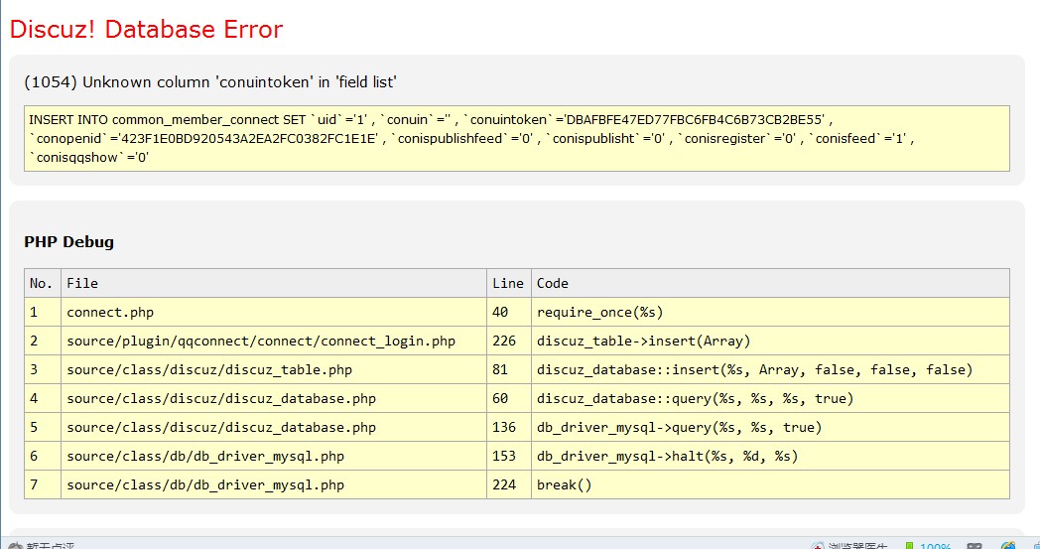Click the db_driver_mysql->halt code cell
1040x549 pixels.
coord(667,456)
